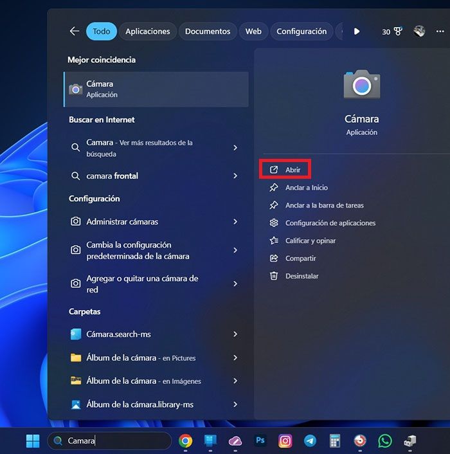
Task: Expand the 'Camara - Ver más resultados' arrow
Action: pos(235,148)
